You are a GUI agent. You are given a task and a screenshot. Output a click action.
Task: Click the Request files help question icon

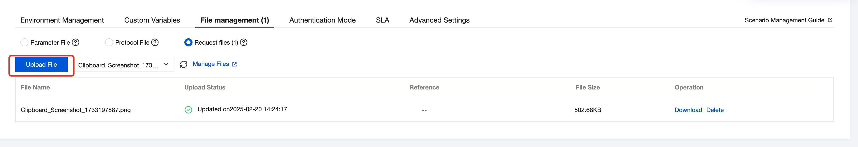click(x=243, y=43)
